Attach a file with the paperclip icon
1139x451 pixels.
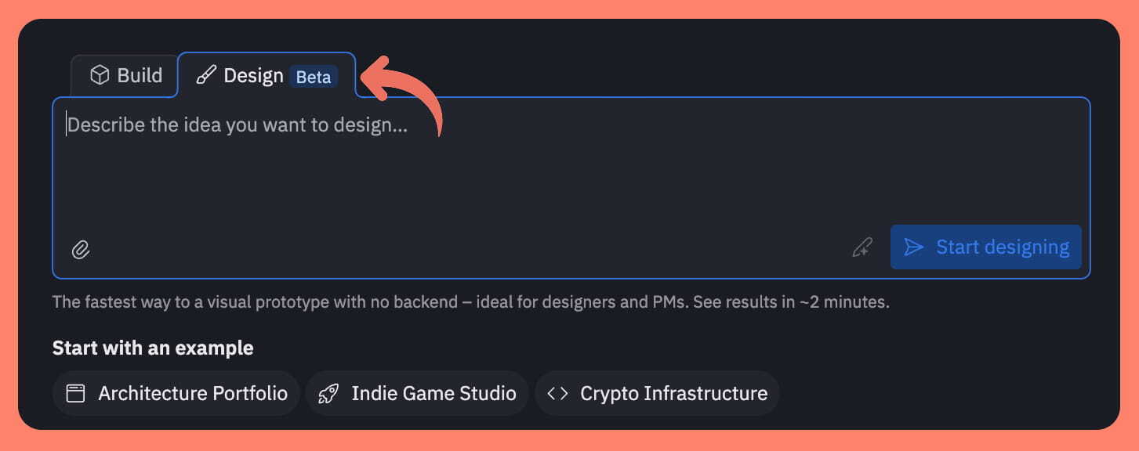tap(81, 250)
